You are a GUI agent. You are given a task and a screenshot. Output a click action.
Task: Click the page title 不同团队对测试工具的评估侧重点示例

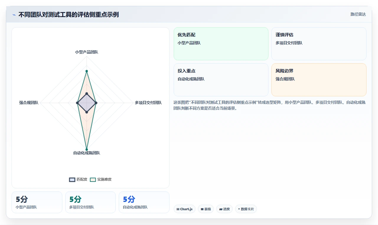coord(69,14)
